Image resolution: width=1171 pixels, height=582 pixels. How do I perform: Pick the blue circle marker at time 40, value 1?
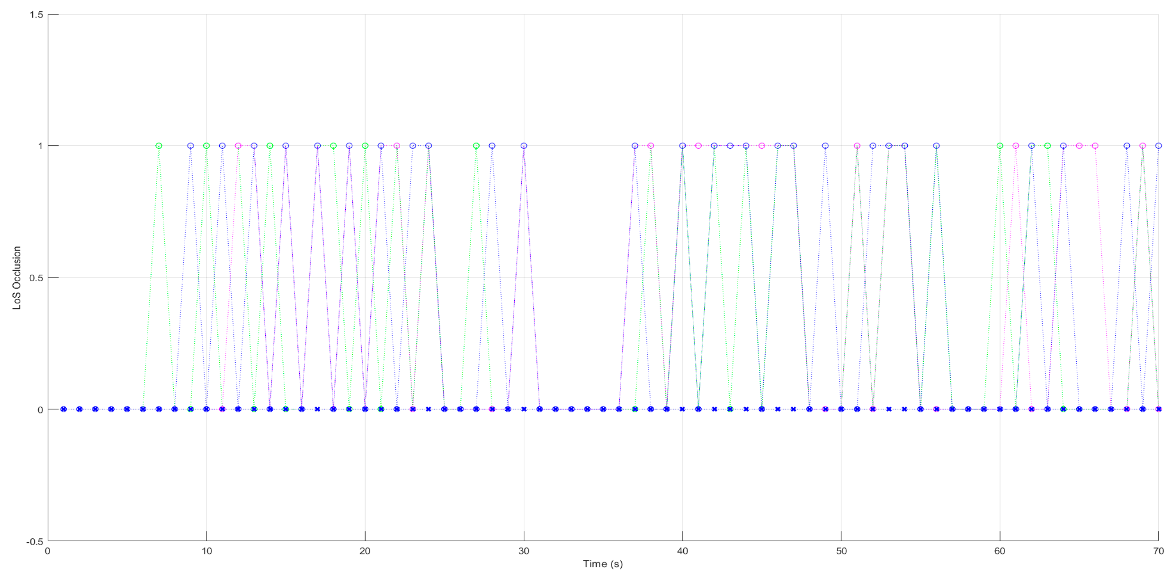[682, 146]
